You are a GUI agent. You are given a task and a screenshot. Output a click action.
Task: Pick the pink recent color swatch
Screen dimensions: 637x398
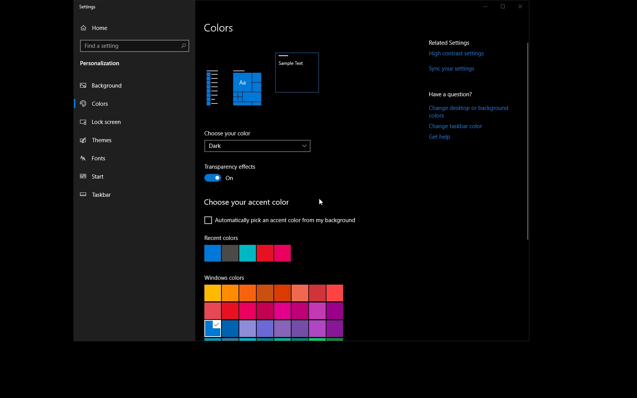tap(282, 253)
